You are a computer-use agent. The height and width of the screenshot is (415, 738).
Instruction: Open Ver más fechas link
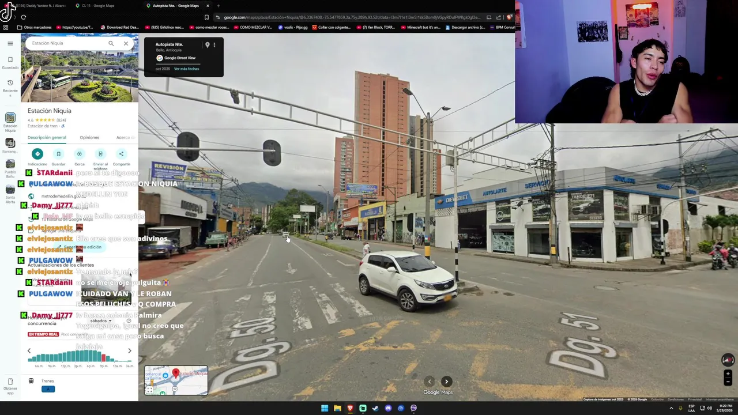click(x=186, y=69)
